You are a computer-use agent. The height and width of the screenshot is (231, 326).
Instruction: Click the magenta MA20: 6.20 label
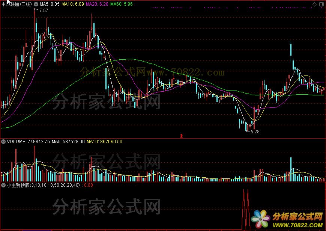(97, 4)
